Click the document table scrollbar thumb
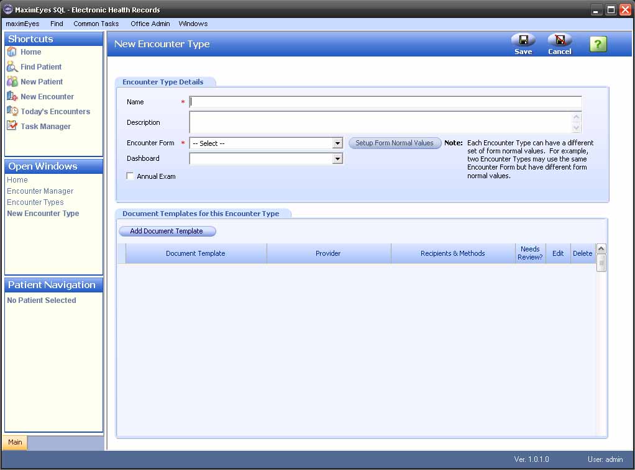Viewport: 635px width, 470px height. point(601,263)
